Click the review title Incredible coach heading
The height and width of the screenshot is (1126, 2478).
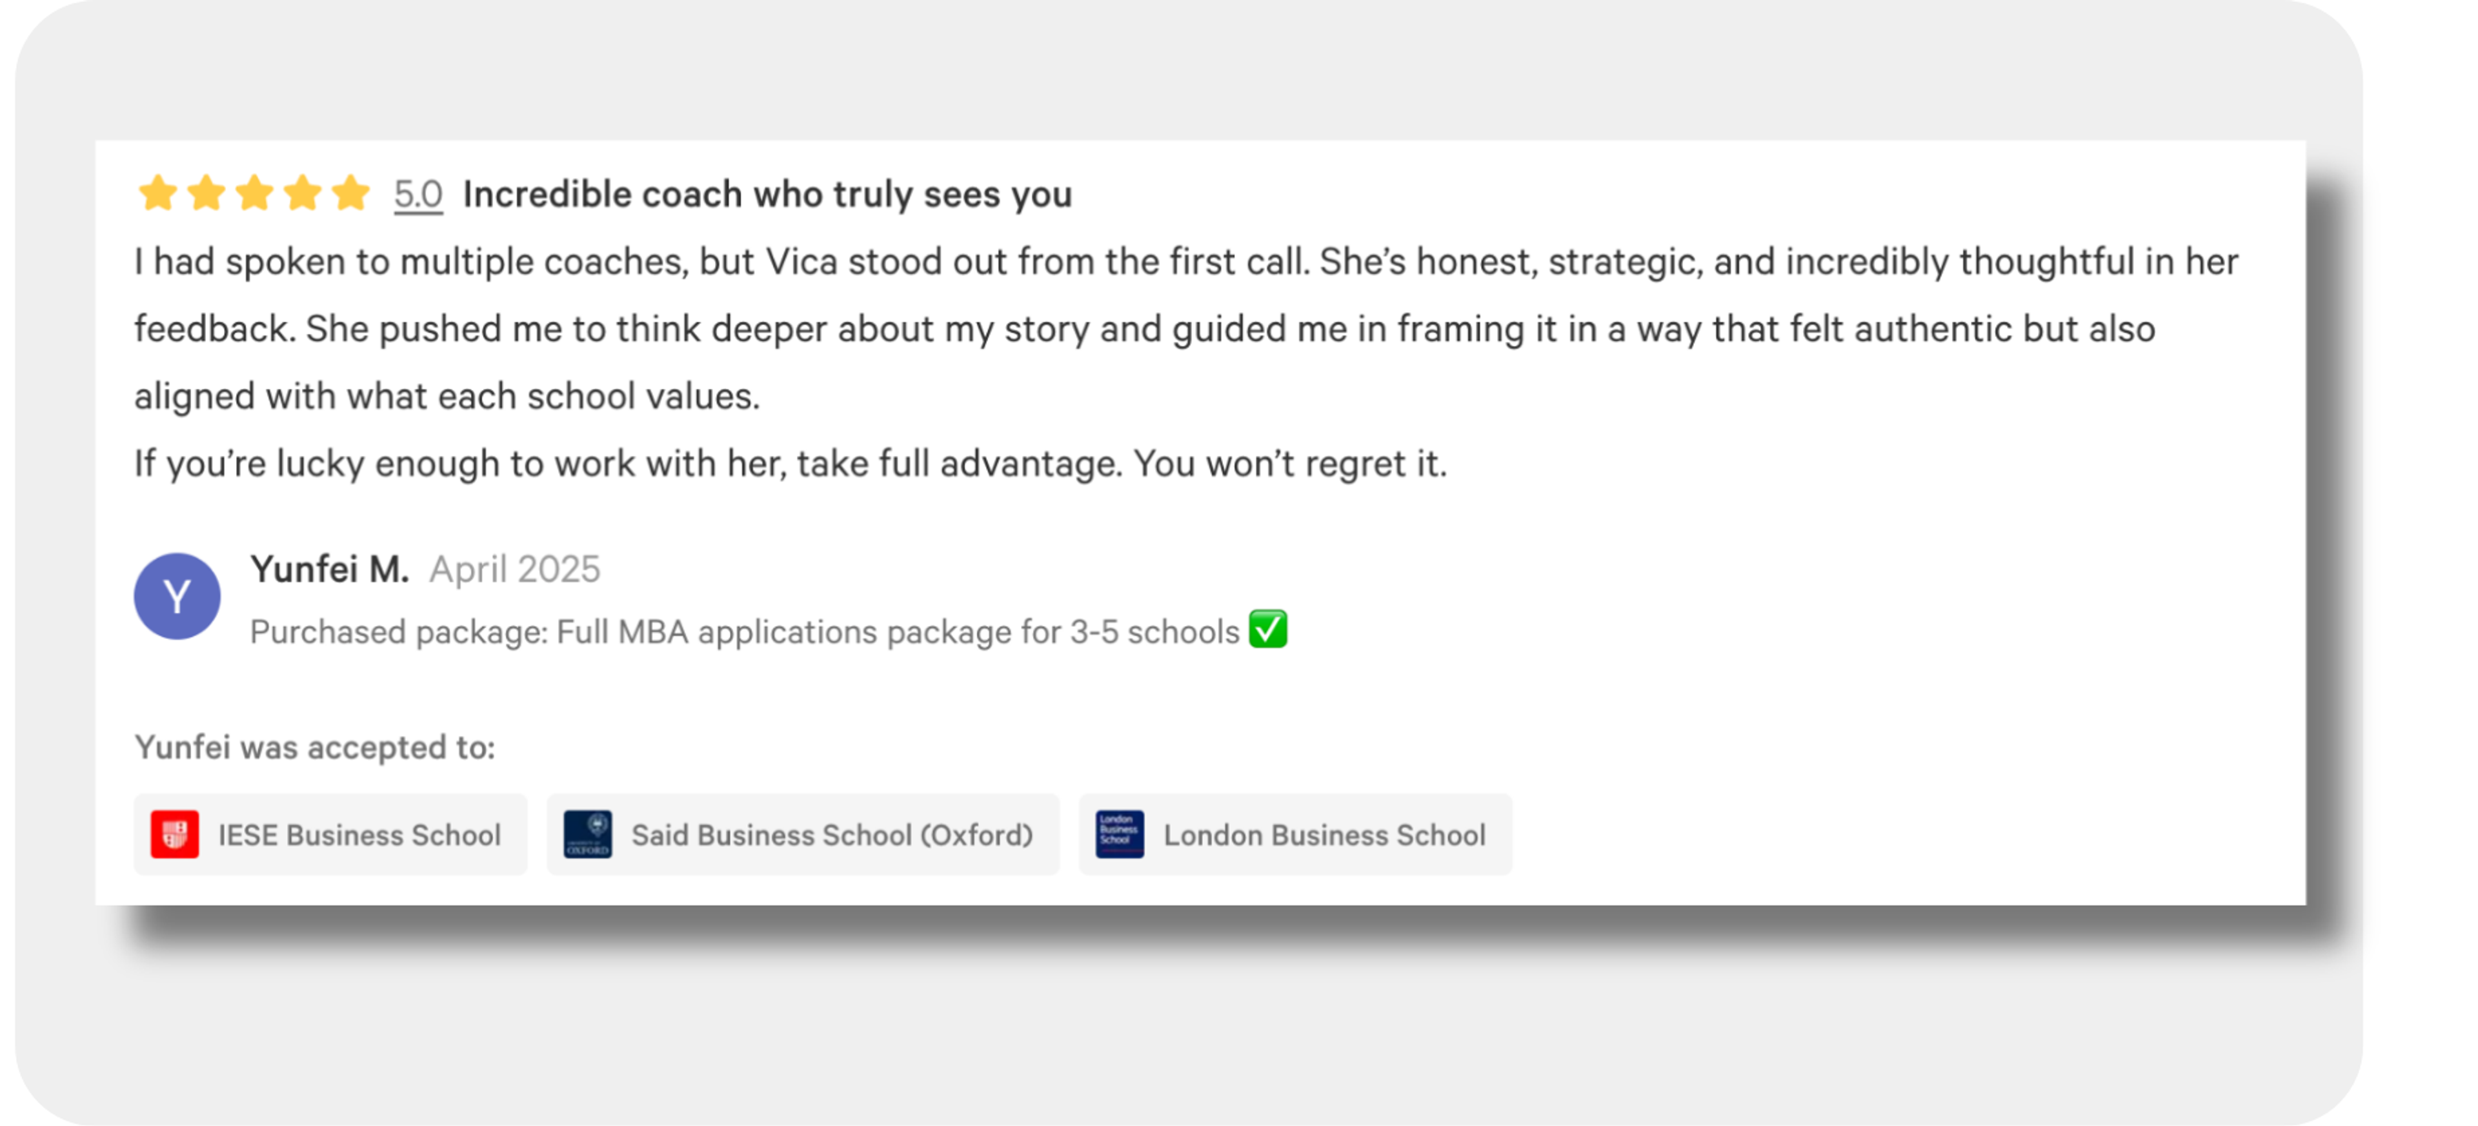(x=767, y=195)
